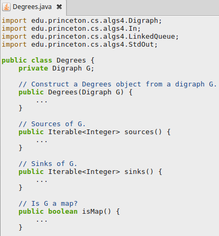Click the public class Degrees declaration
Viewport: 219px width, 236px height.
[x=48, y=60]
